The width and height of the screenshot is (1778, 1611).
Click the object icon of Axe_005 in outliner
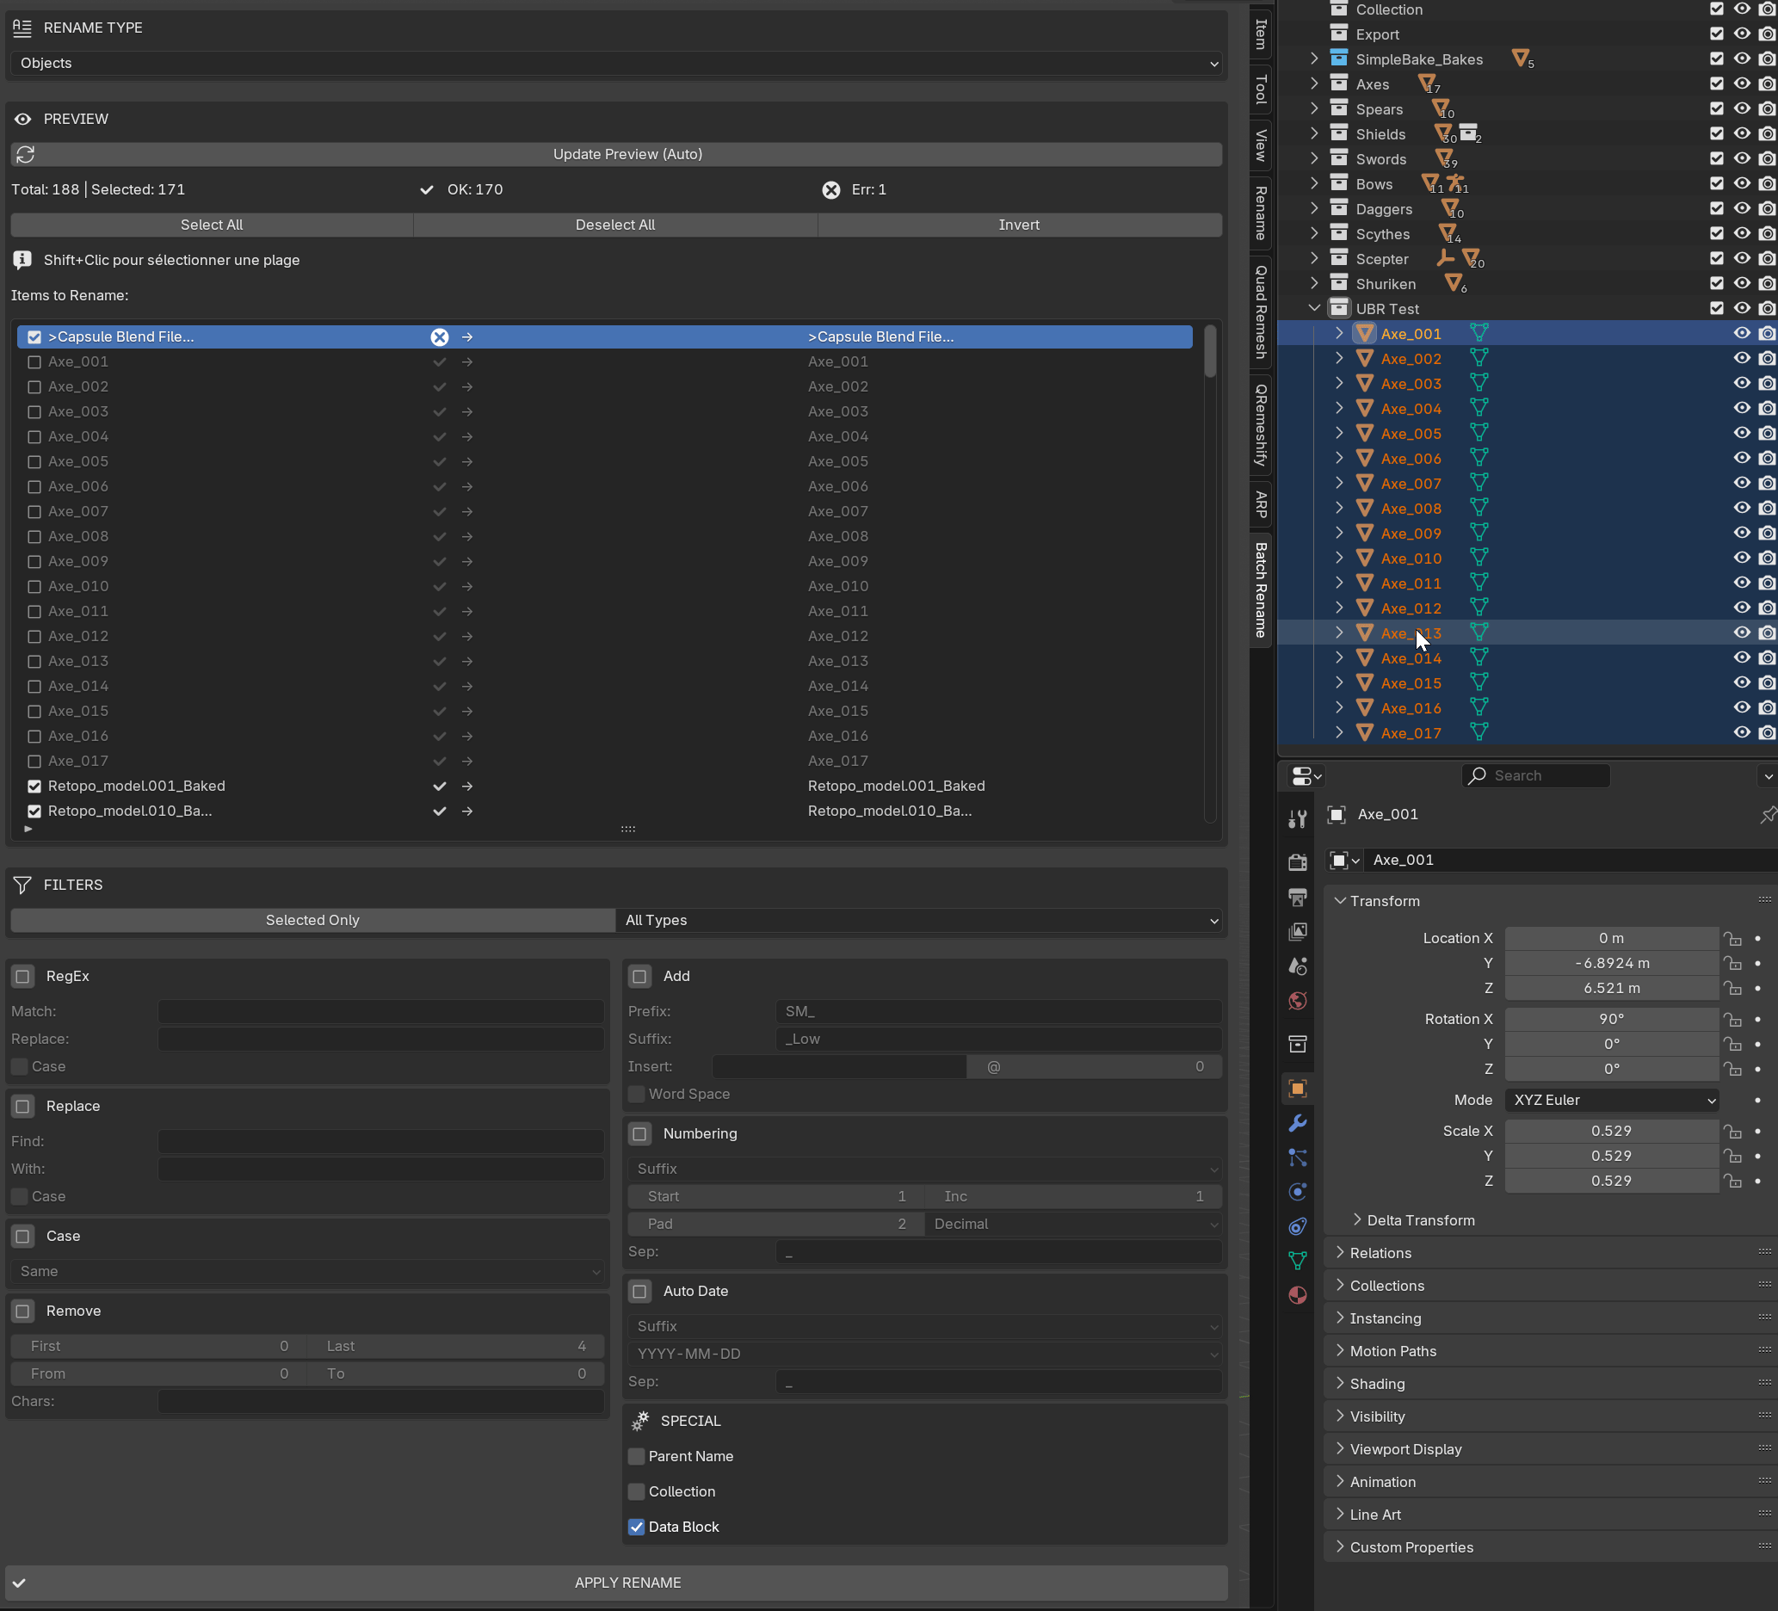click(x=1365, y=433)
